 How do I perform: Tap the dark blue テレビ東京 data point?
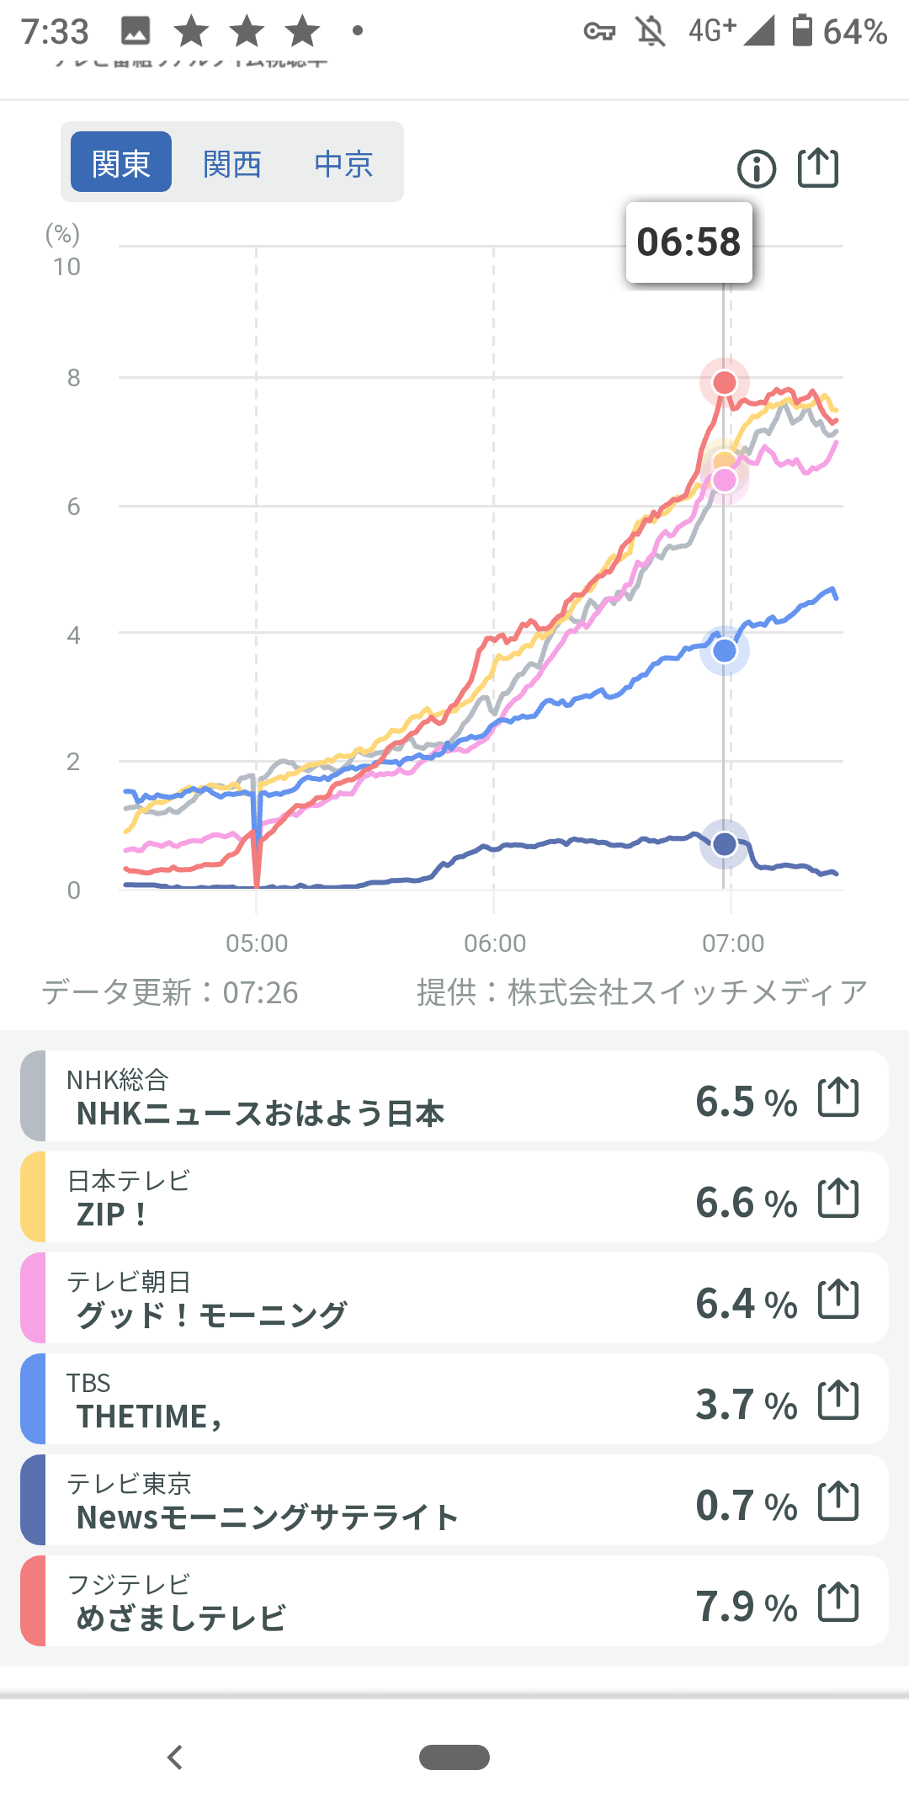(x=724, y=843)
